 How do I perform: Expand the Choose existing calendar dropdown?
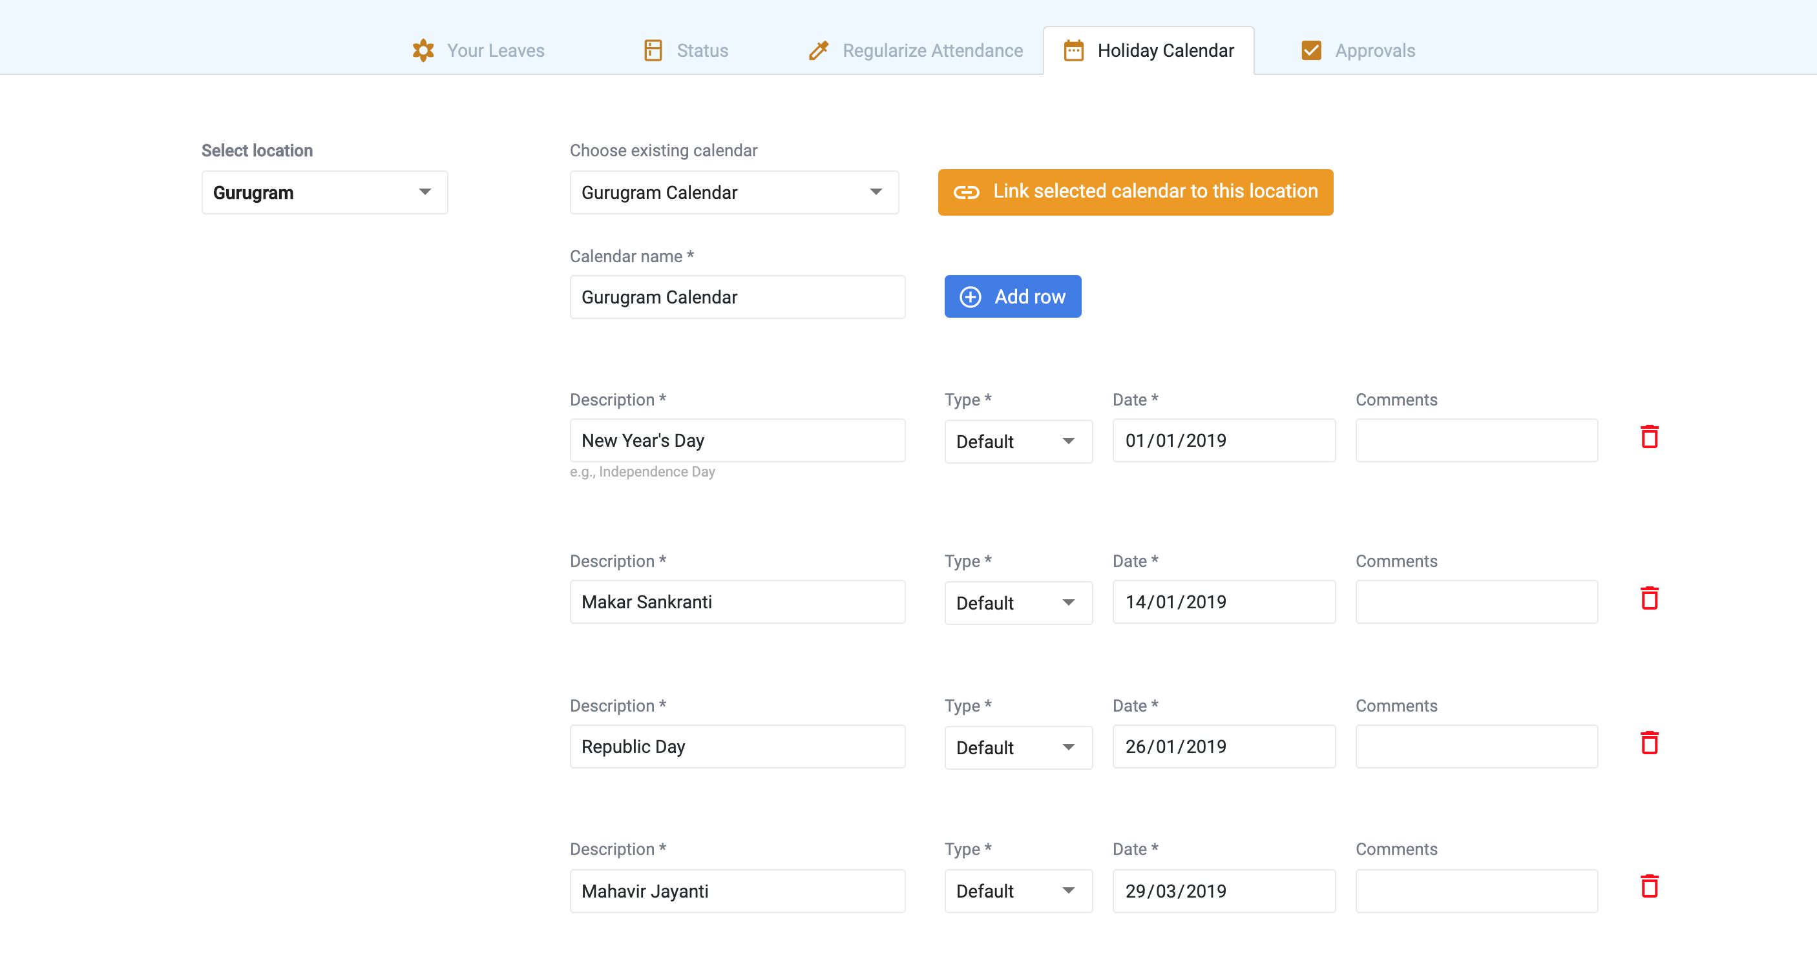tap(734, 192)
